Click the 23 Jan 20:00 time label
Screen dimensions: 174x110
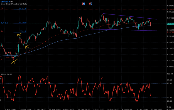(156, 109)
